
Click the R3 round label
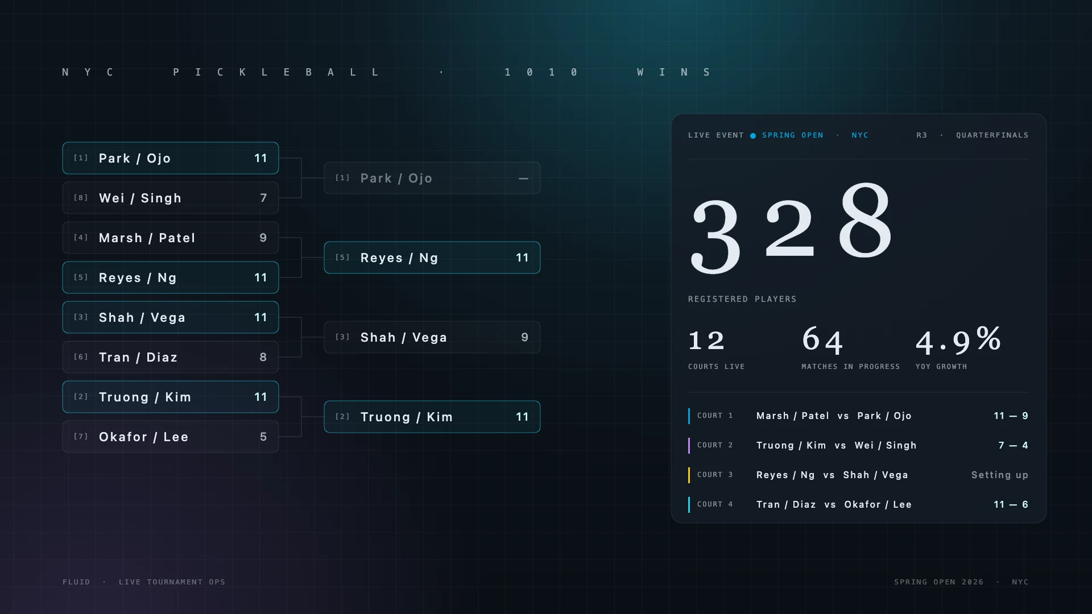[922, 135]
